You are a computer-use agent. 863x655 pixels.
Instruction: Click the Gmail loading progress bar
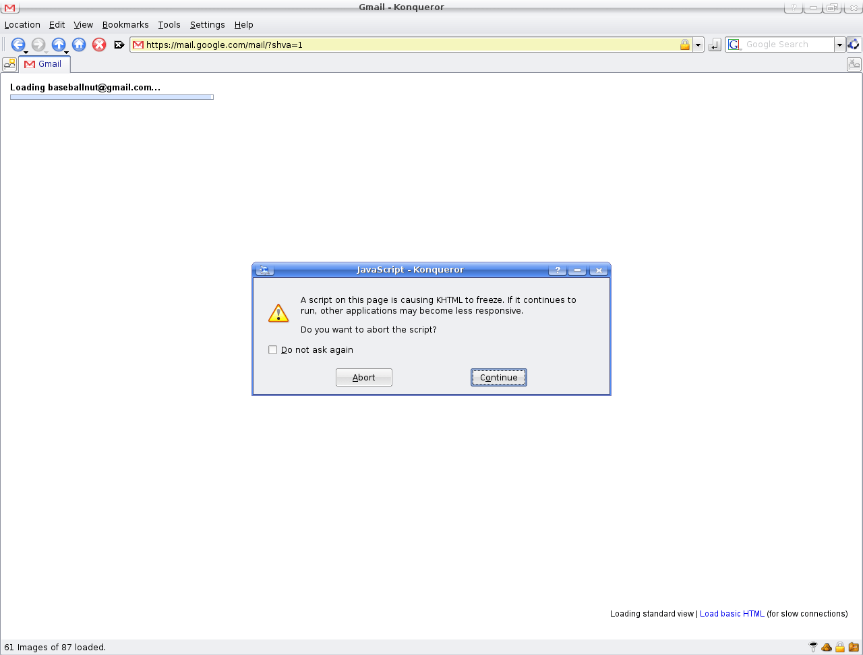(112, 97)
